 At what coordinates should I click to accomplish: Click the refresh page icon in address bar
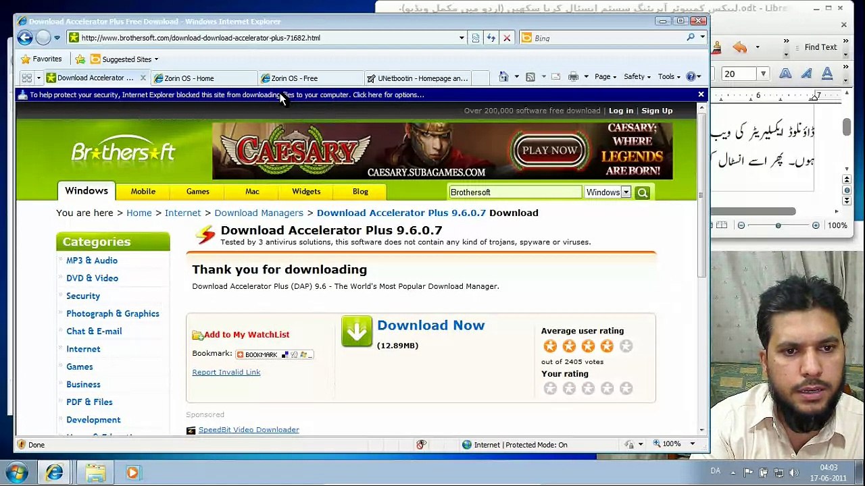point(491,38)
